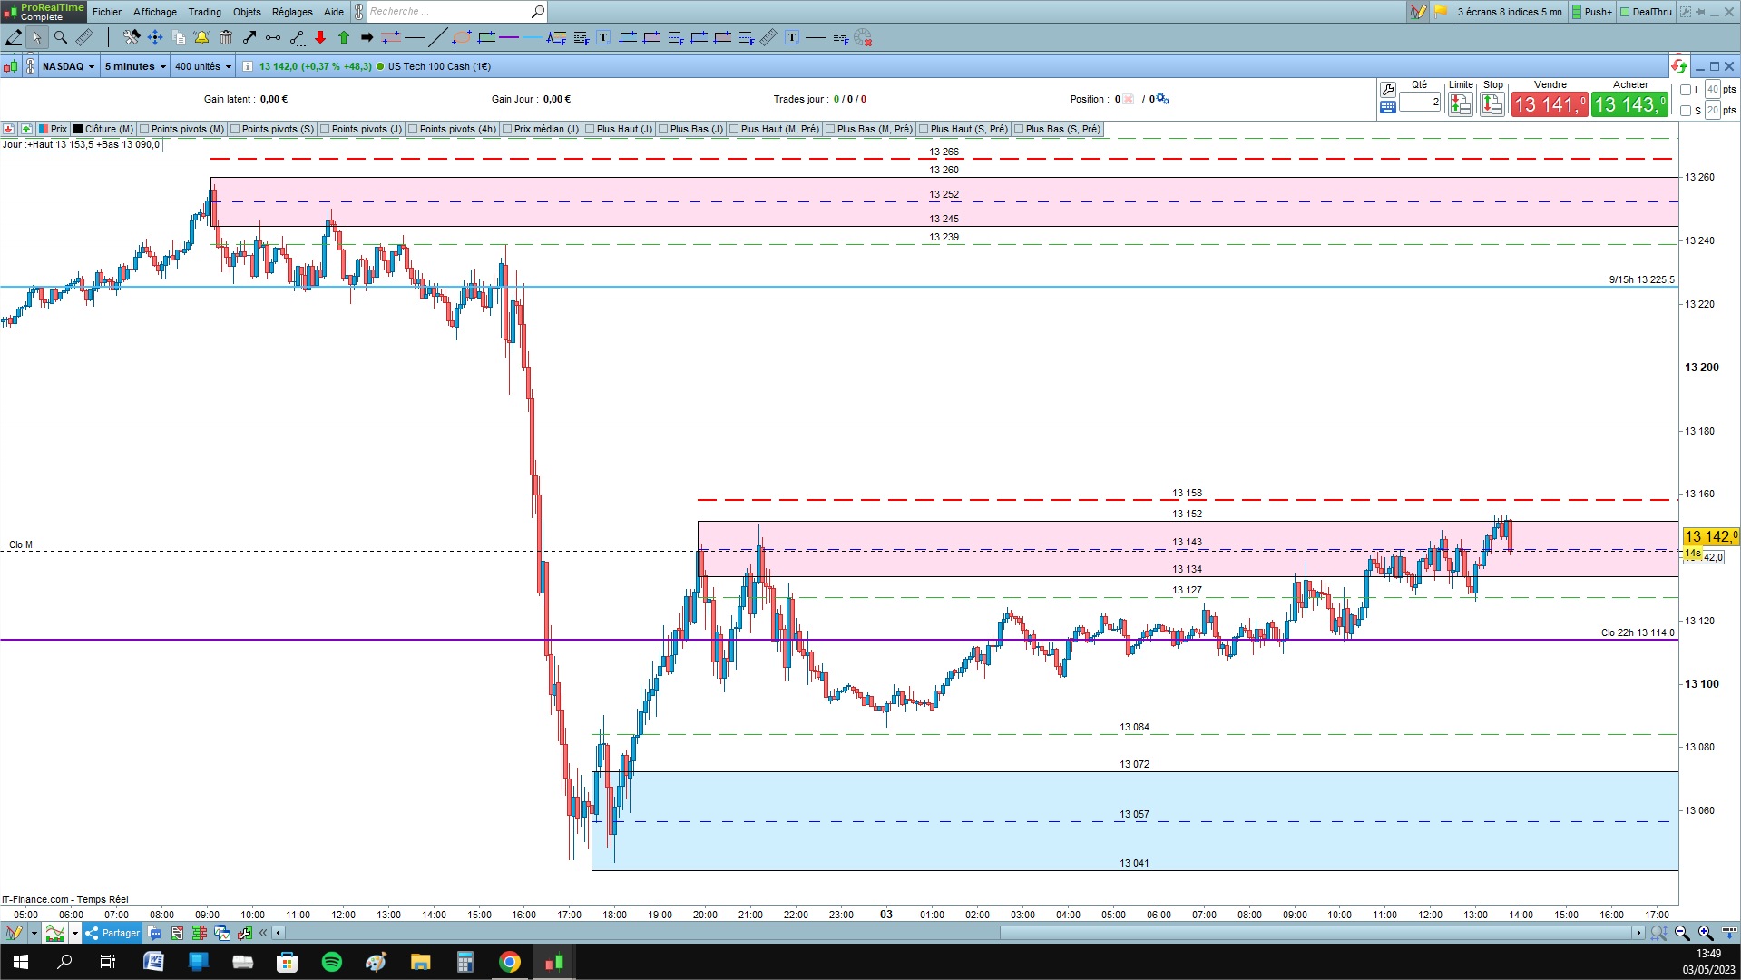This screenshot has height=980, width=1741.
Task: Select the pencil drawing tool
Action: coord(14,37)
